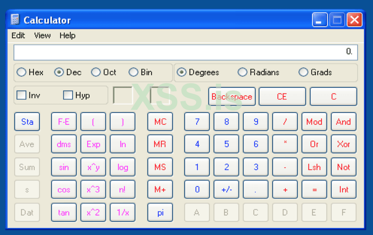This screenshot has height=235, width=373.
Task: Click the digit 0 button
Action: point(197,189)
